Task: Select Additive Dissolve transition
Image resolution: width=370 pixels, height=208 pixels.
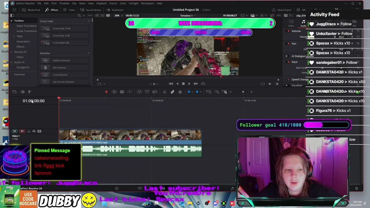Action: click(x=64, y=60)
